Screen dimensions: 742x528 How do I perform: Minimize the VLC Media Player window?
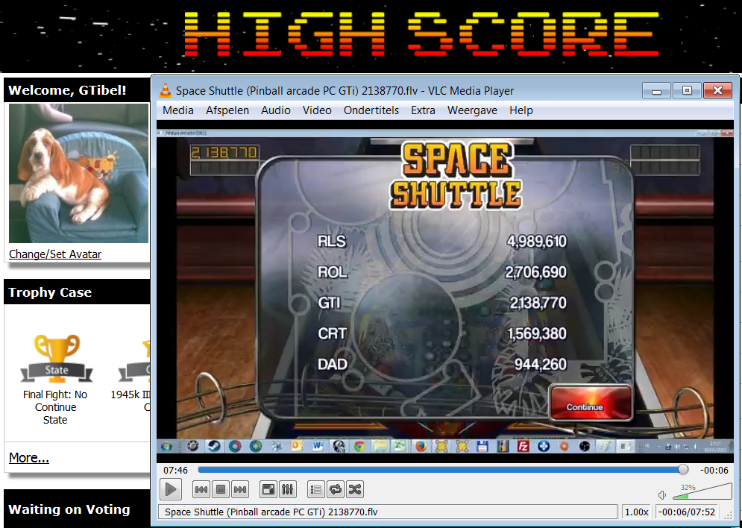click(x=656, y=90)
